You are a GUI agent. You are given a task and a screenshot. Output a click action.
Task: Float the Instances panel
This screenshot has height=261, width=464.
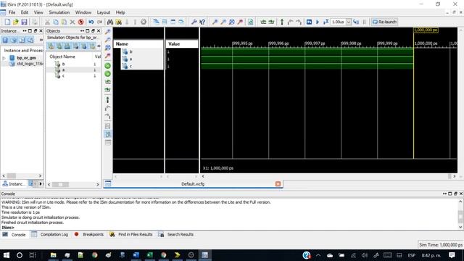point(36,30)
